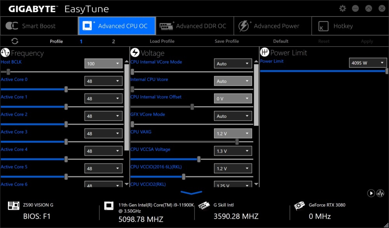Open the Power Limit 4095 W dropdown
The width and height of the screenshot is (389, 228).
(368, 63)
